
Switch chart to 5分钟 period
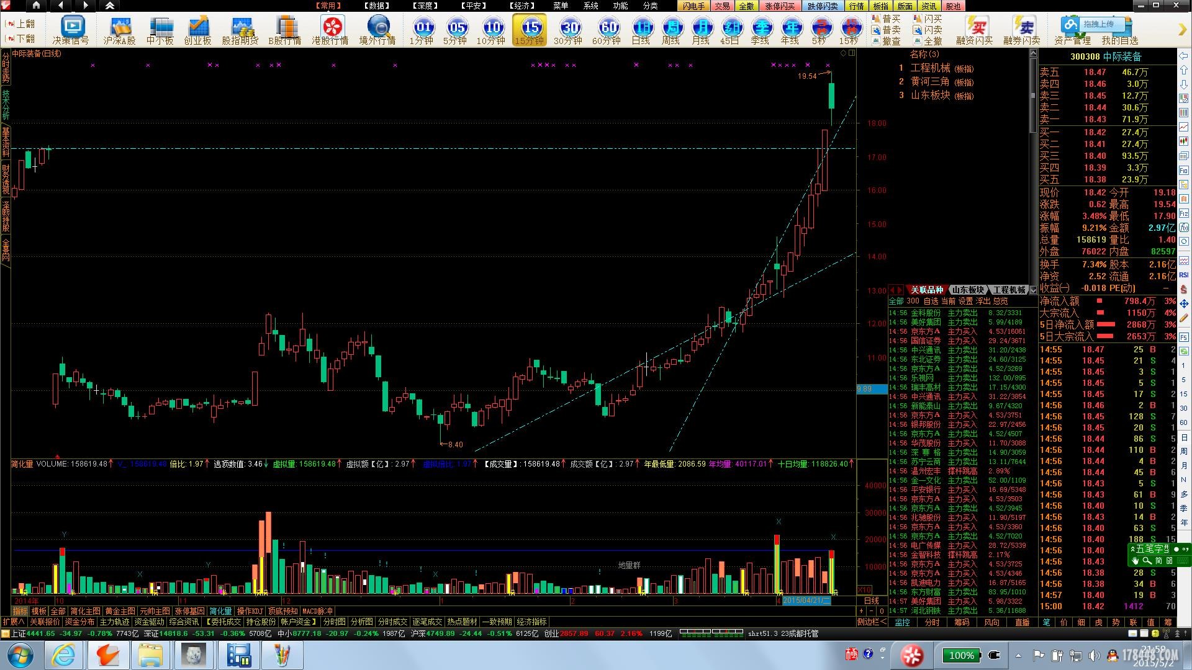pos(456,30)
